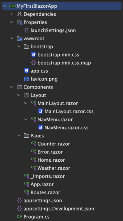
Task: Collapse the Components folder chevron
Action: 12,87
